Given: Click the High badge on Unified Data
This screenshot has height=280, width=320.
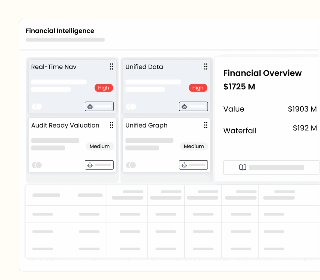Looking at the screenshot, I should click(x=197, y=88).
